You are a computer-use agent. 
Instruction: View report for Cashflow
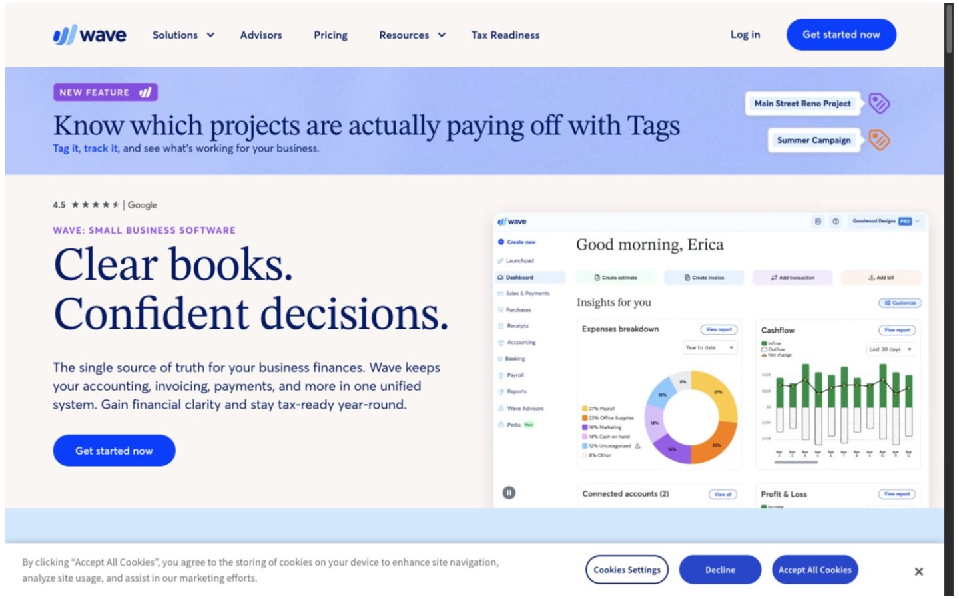click(x=897, y=330)
